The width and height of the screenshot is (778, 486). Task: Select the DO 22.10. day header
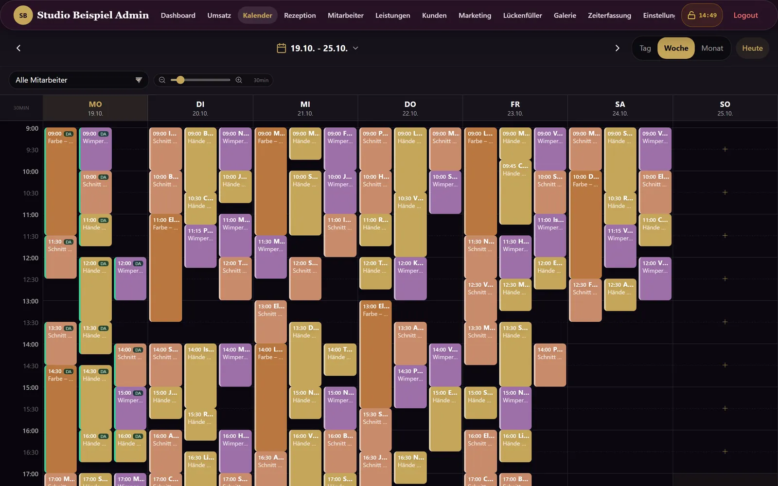(410, 108)
